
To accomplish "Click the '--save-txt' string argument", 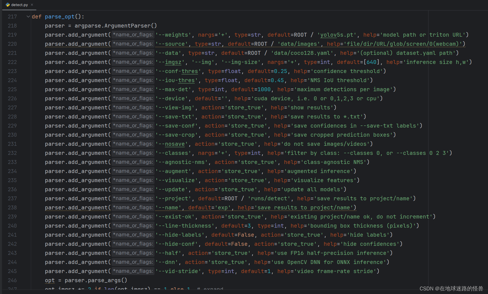I will point(175,117).
